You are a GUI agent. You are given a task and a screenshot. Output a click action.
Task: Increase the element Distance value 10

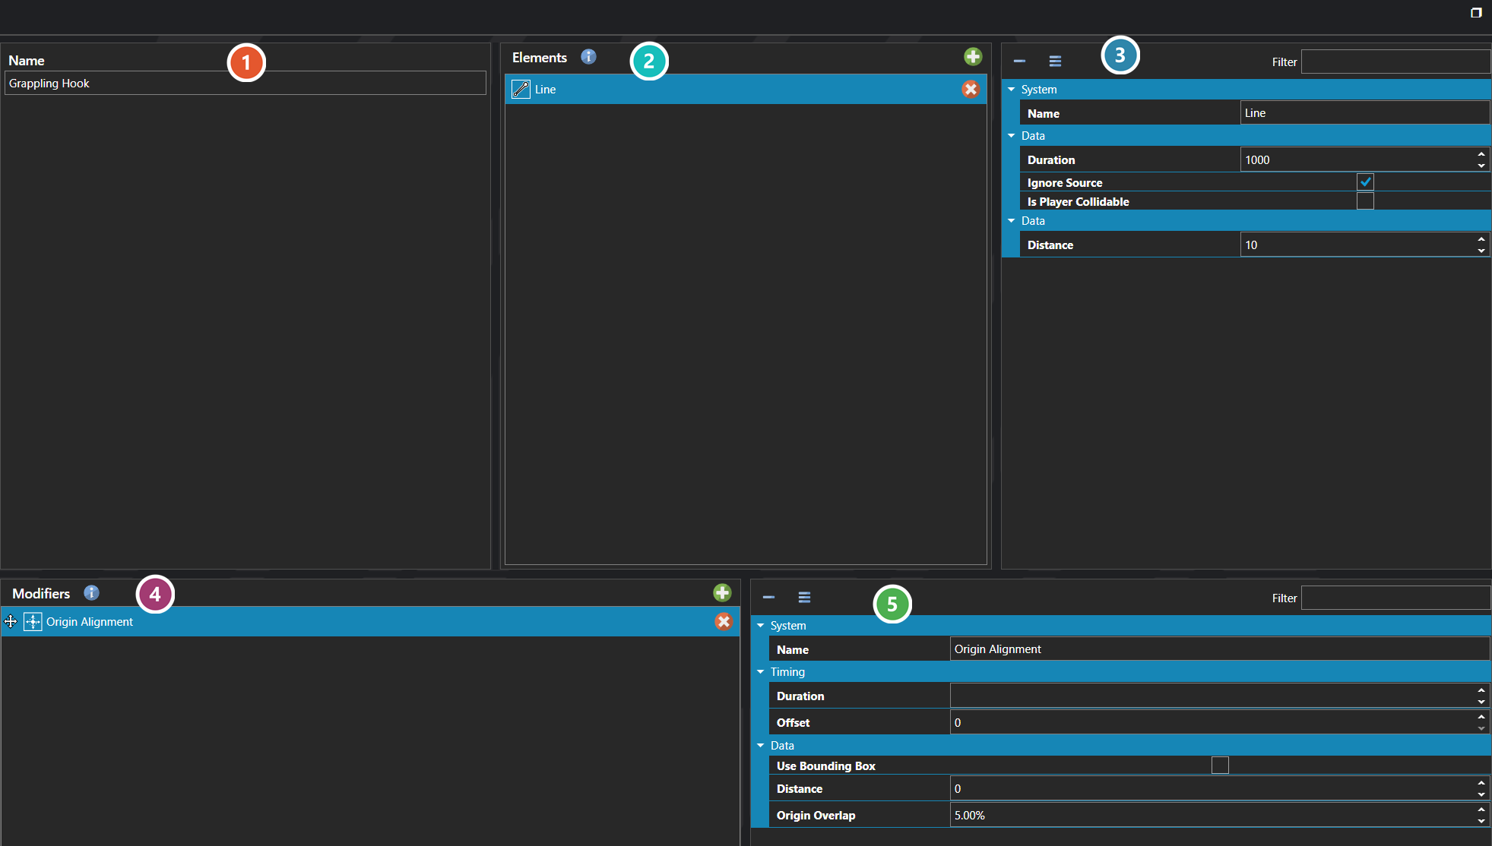[x=1481, y=239]
